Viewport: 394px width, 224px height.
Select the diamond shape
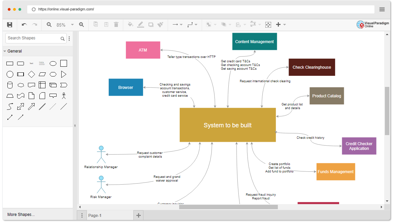coord(31,74)
